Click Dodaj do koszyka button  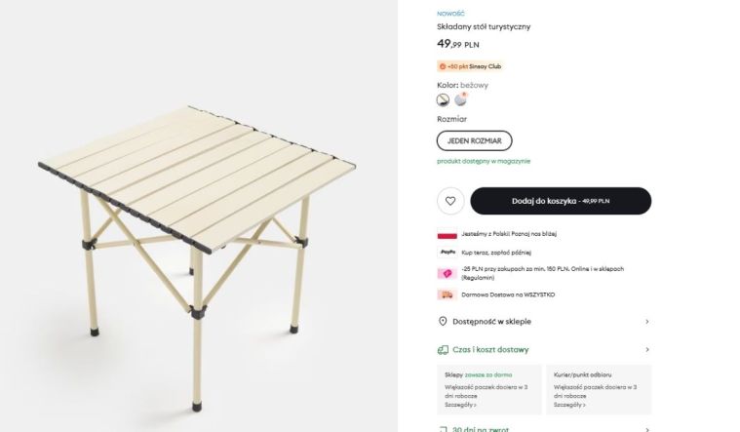[561, 201]
